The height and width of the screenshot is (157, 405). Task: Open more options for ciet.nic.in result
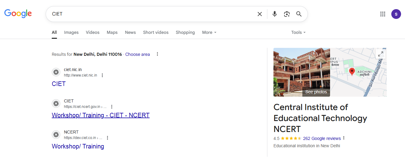(102, 75)
